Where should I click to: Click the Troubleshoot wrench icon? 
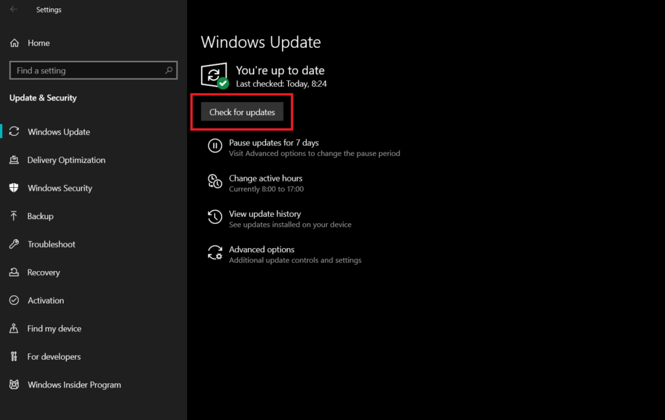[x=14, y=245]
